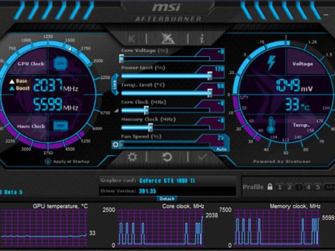
Task: Toggle Auto fan speed mode
Action: [x=221, y=149]
